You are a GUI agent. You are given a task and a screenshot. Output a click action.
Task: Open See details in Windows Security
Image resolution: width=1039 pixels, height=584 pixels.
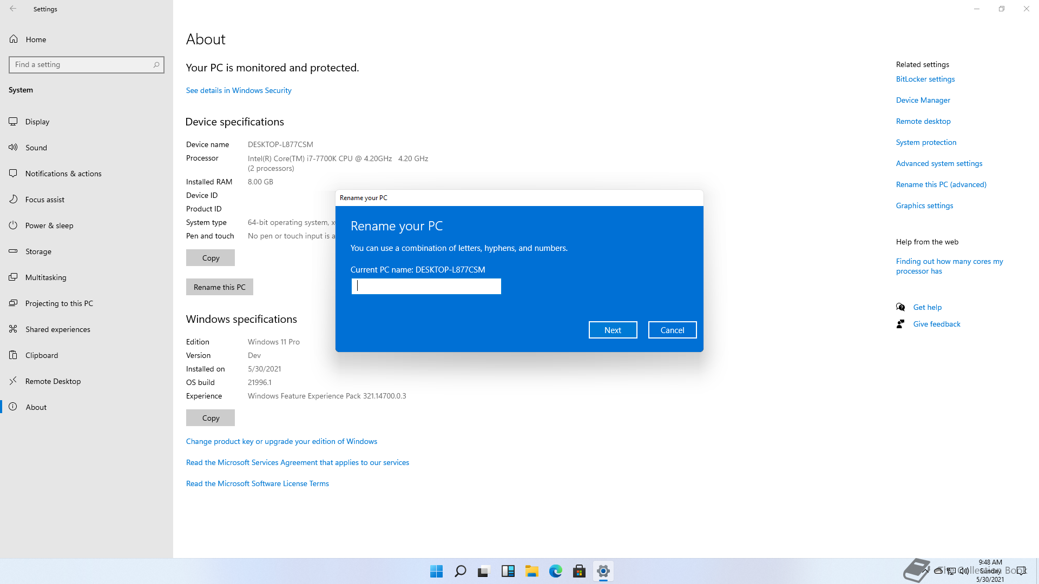(239, 90)
